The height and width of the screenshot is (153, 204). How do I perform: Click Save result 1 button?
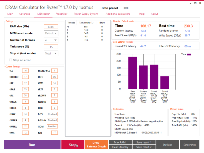[144, 142]
